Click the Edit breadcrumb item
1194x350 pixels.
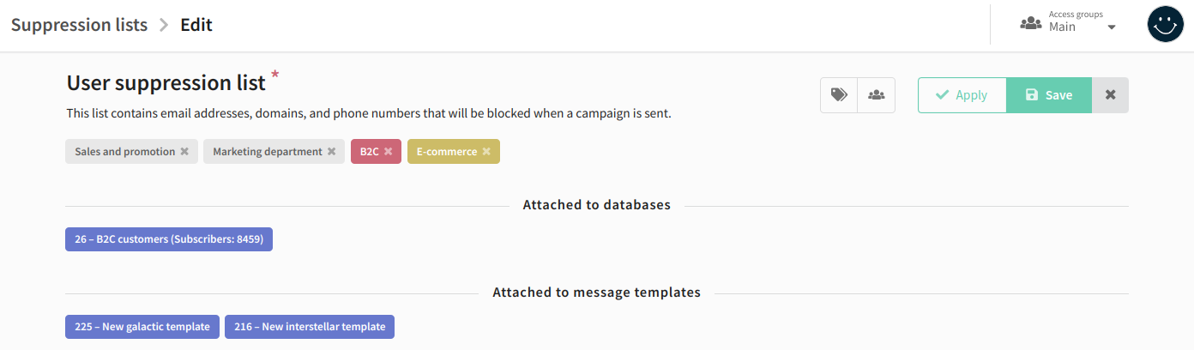coord(196,25)
